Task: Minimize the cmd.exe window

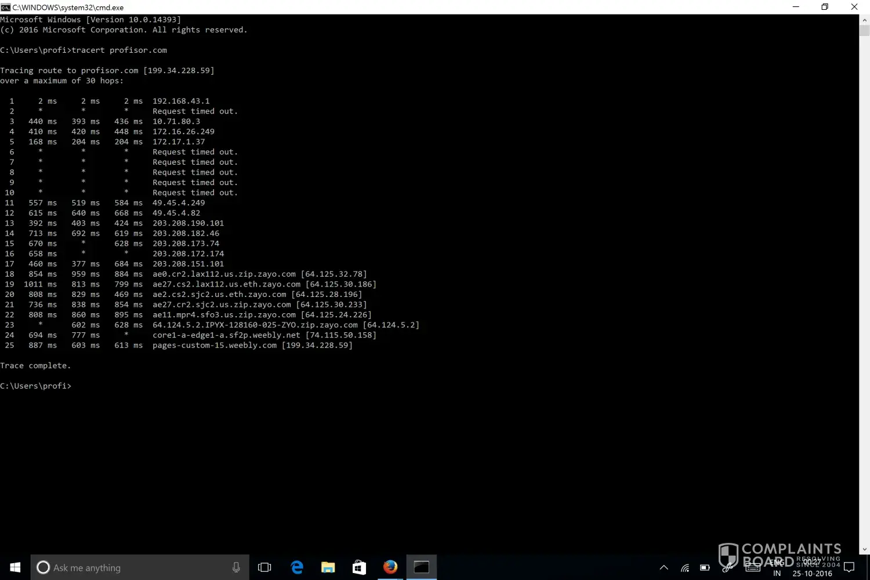Action: (796, 7)
